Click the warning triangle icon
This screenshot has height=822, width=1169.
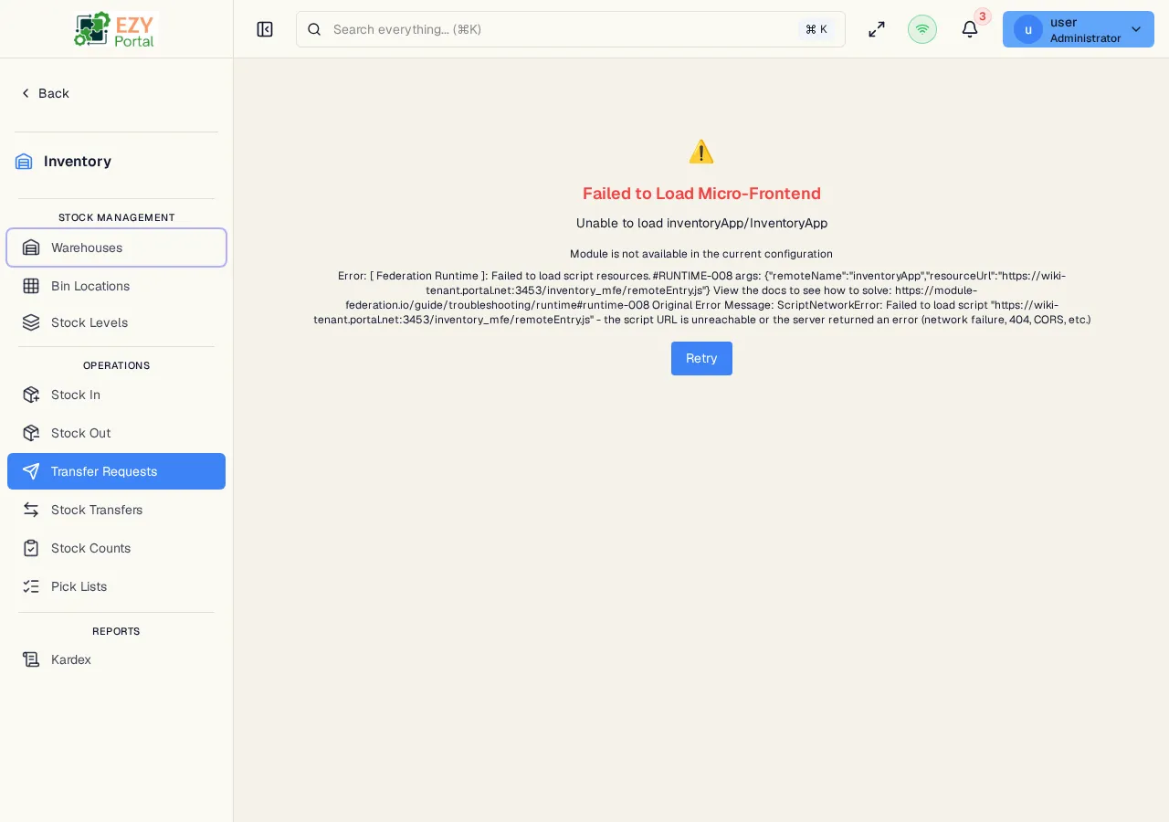pos(701,152)
